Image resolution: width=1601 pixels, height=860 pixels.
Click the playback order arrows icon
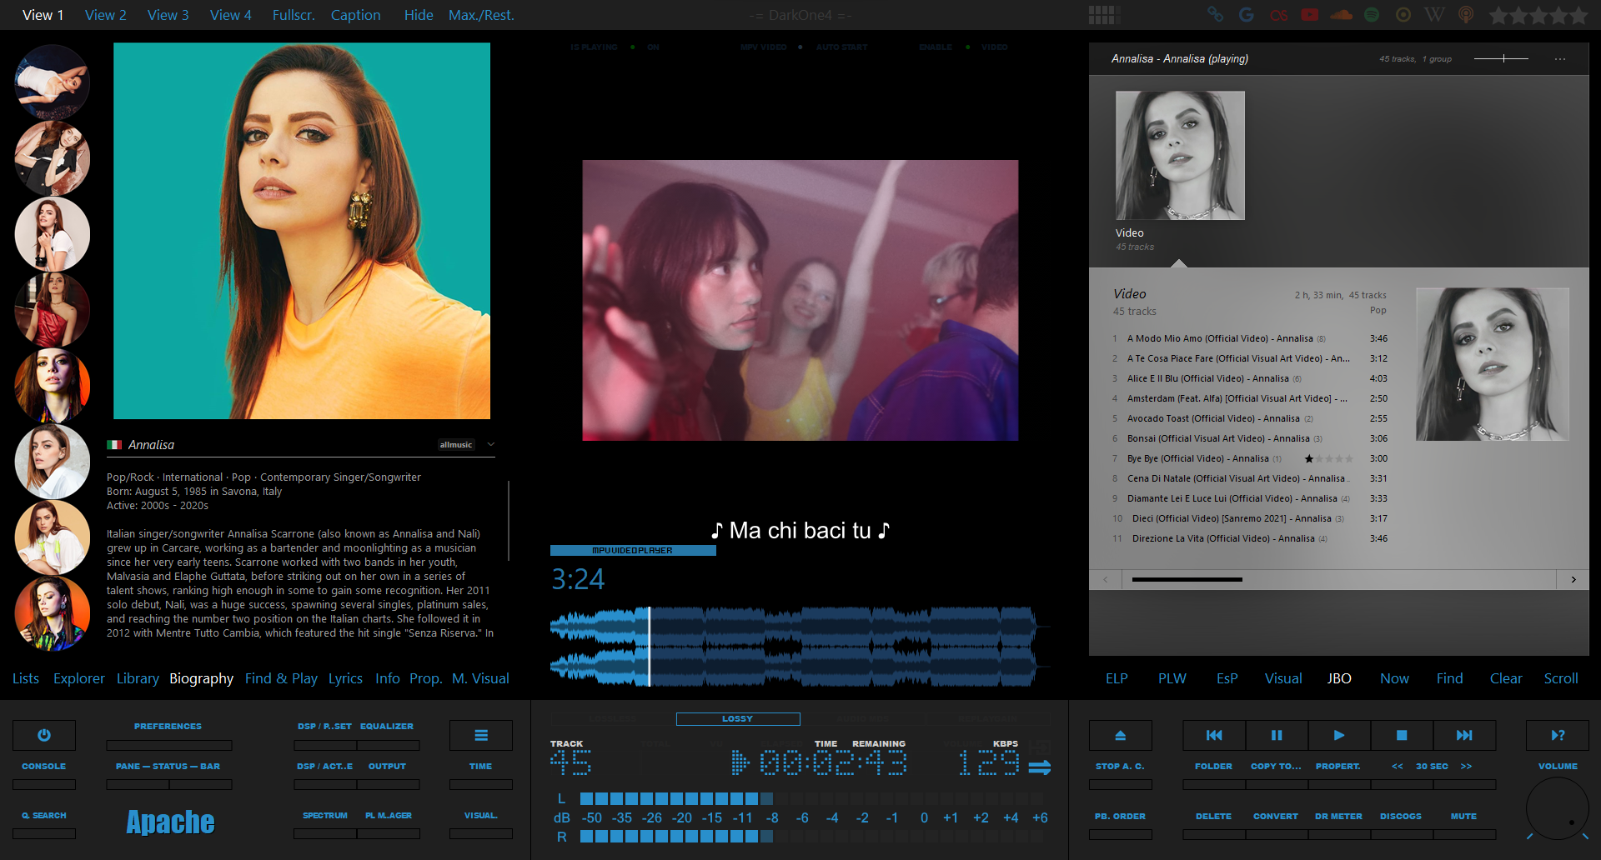tap(1040, 767)
